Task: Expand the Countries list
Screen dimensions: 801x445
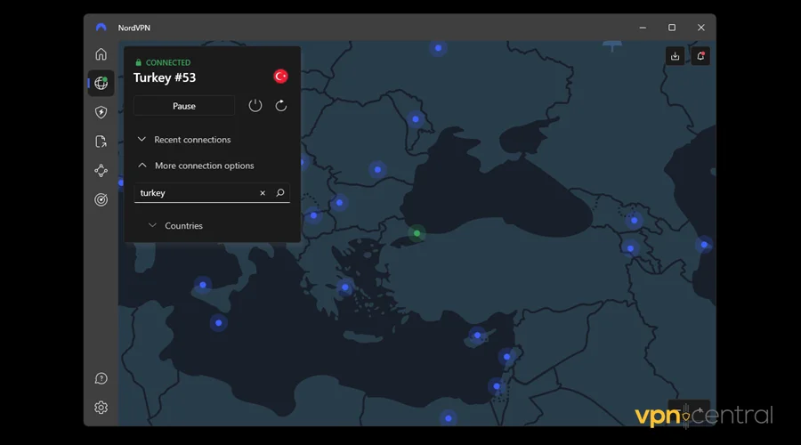Action: click(175, 226)
